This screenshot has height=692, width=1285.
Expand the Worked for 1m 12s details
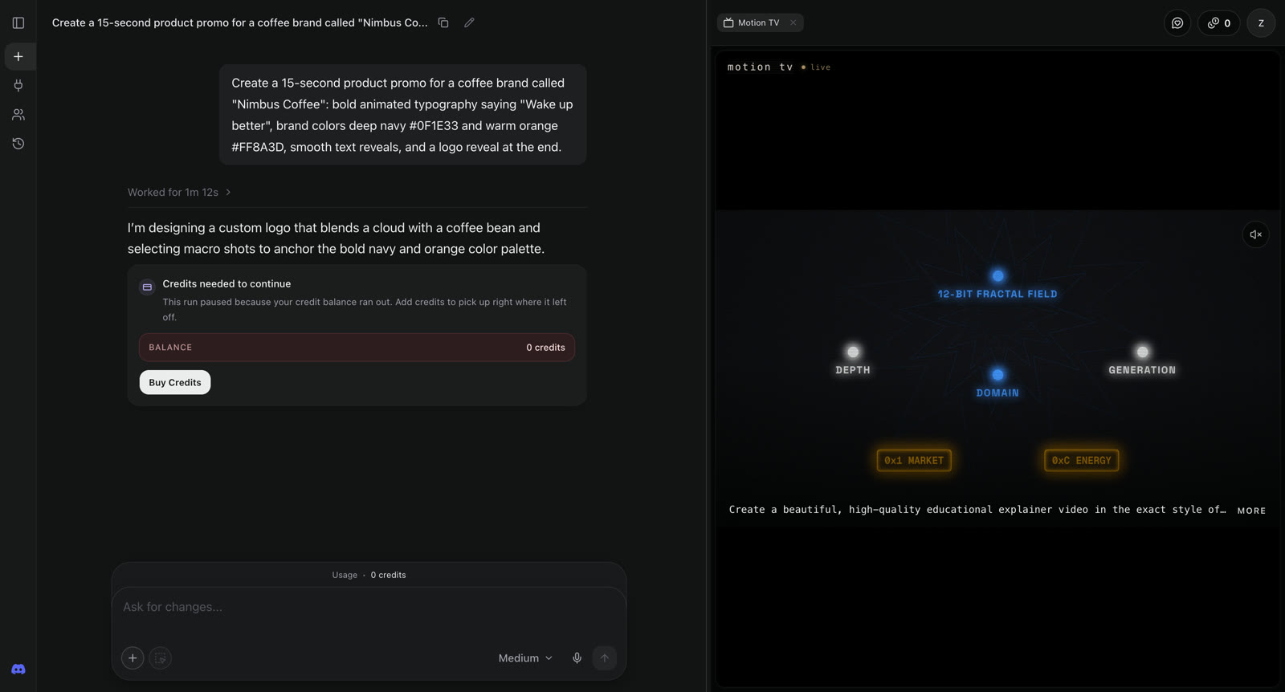point(179,193)
